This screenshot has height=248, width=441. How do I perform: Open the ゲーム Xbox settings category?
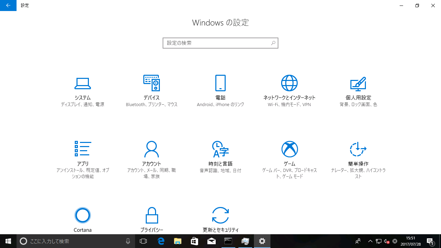point(289,160)
